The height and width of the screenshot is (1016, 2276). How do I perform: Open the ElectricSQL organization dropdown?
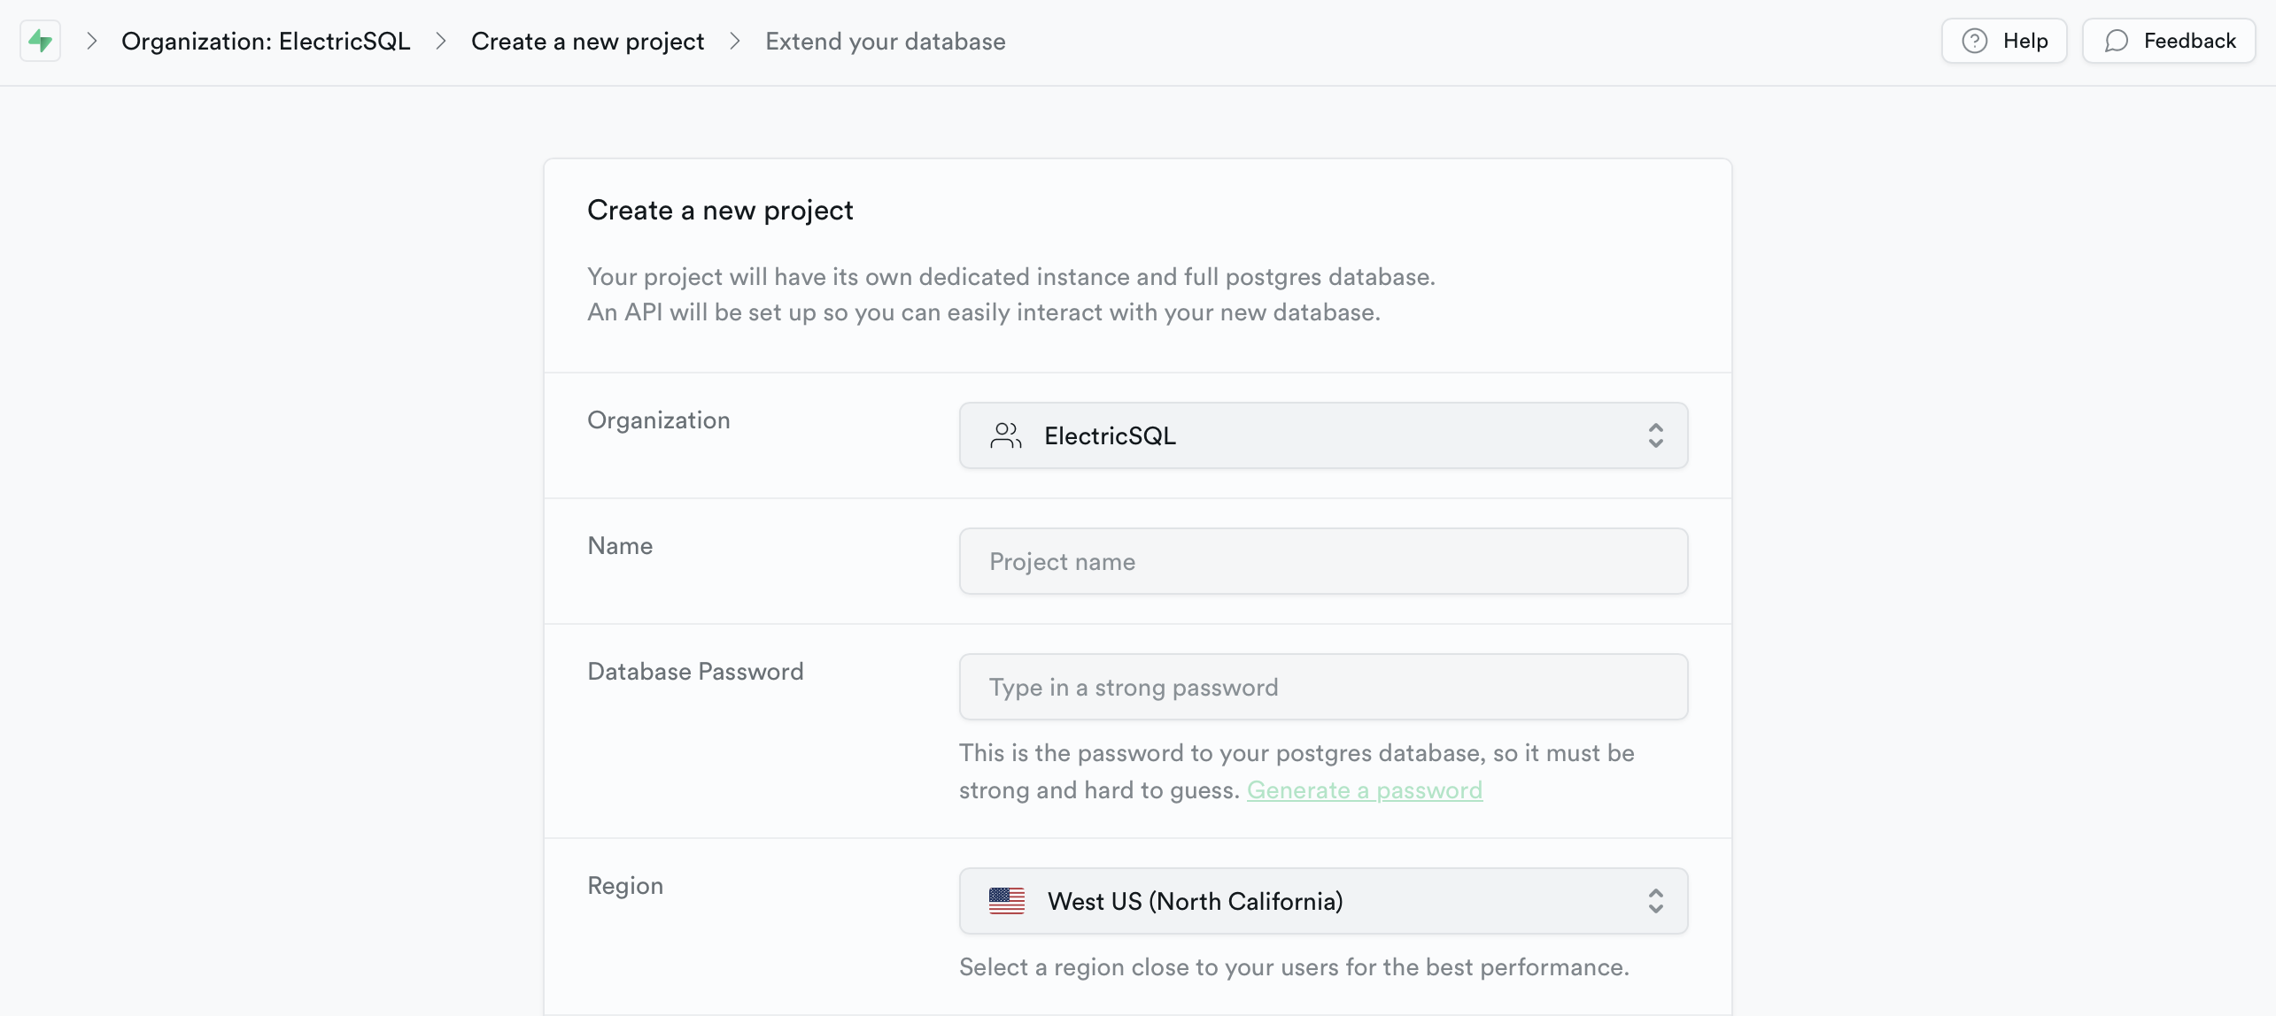tap(1323, 435)
